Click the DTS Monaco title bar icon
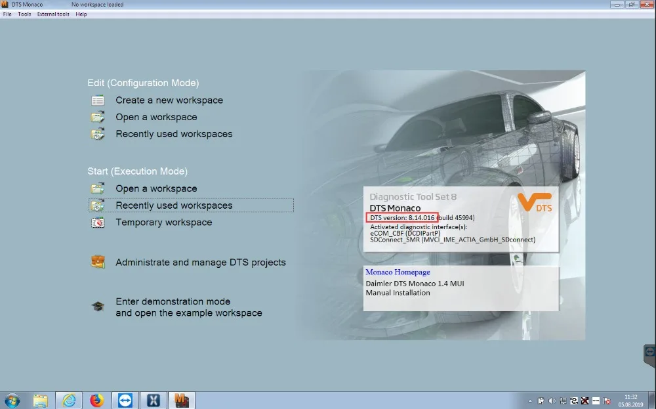656x409 pixels. point(5,4)
